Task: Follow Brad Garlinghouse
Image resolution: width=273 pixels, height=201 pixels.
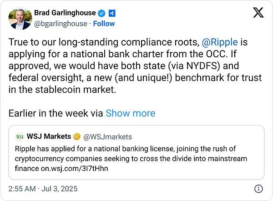Action: [104, 23]
